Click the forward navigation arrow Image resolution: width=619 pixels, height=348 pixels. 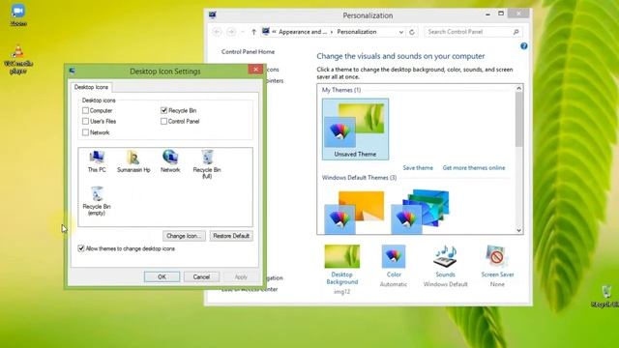coord(231,32)
